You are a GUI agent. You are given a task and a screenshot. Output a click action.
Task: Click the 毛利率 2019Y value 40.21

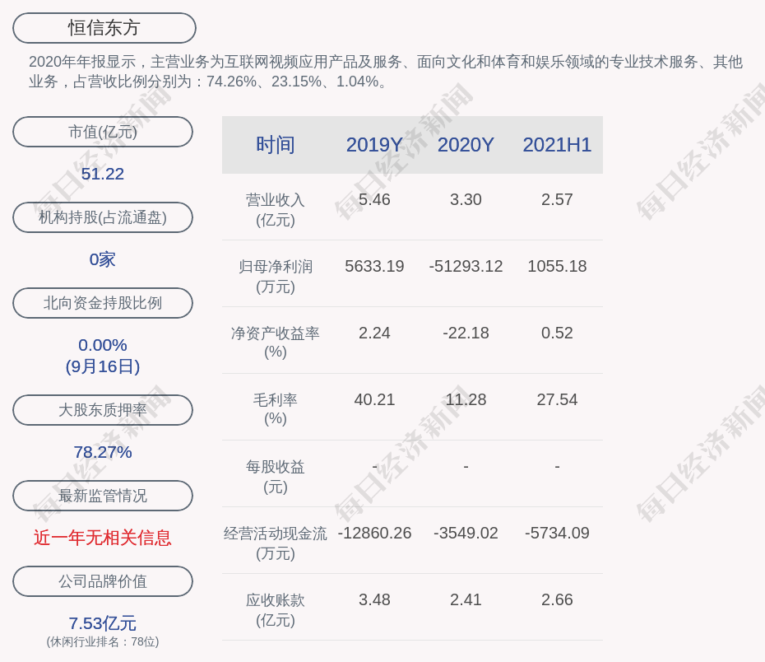[374, 399]
